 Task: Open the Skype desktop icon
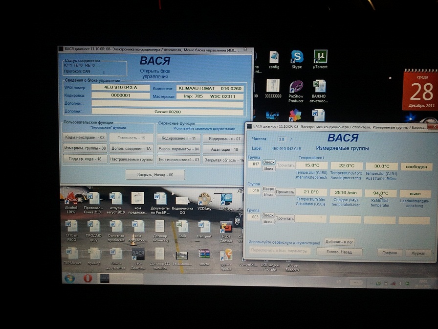297,57
